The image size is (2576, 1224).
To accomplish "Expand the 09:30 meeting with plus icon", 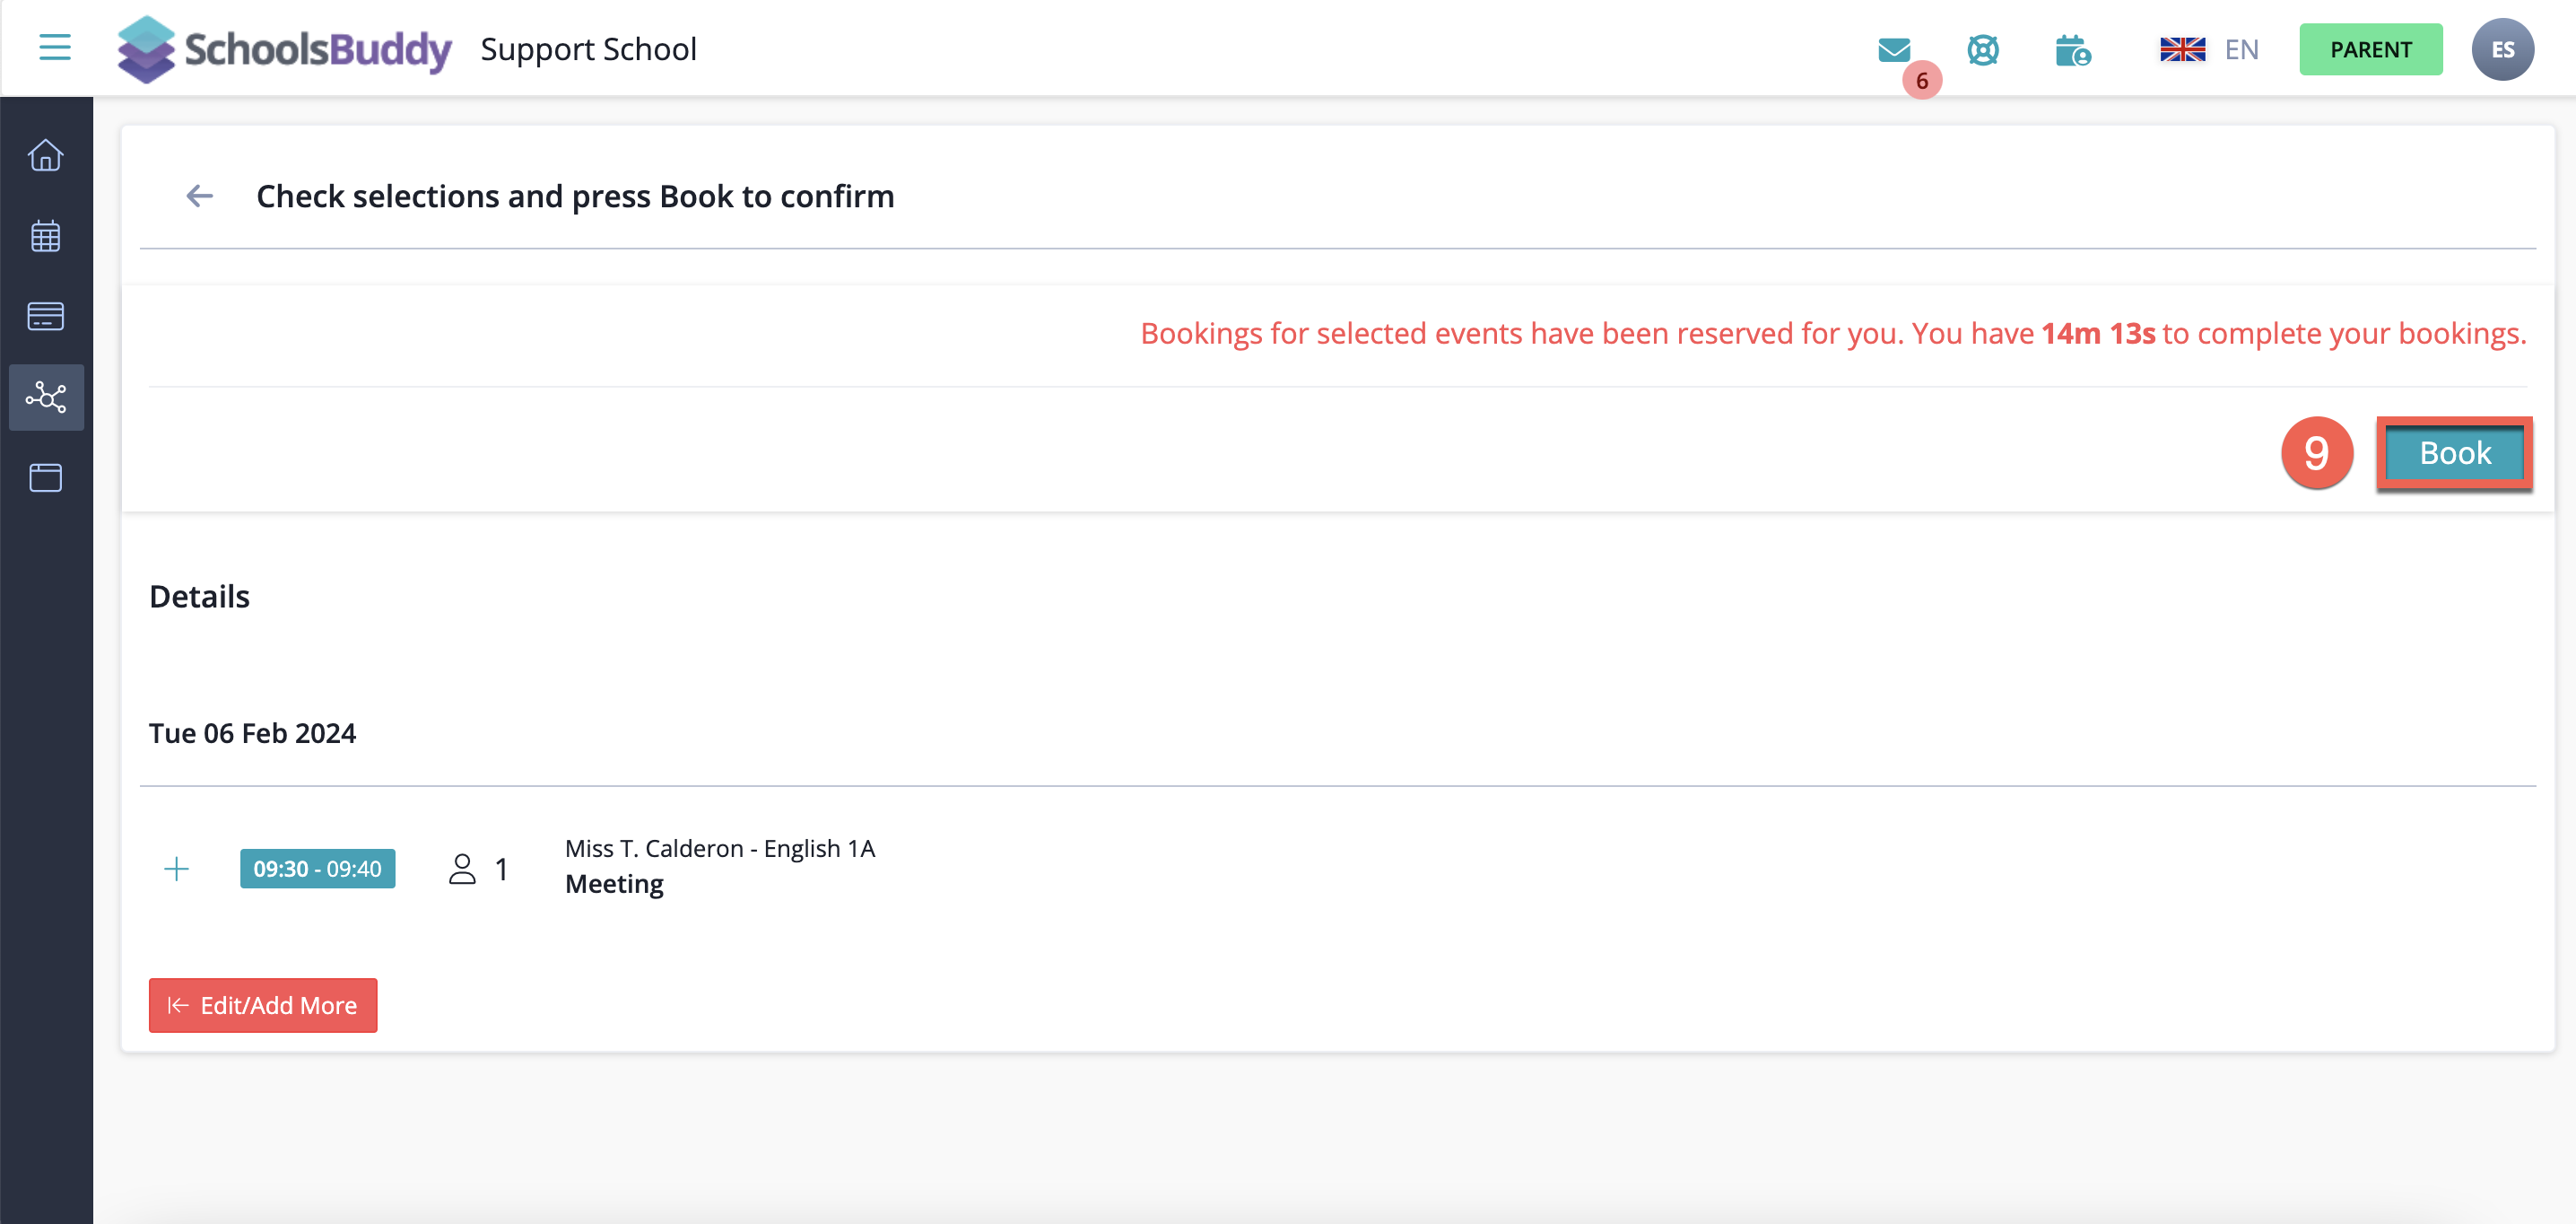I will coord(176,868).
